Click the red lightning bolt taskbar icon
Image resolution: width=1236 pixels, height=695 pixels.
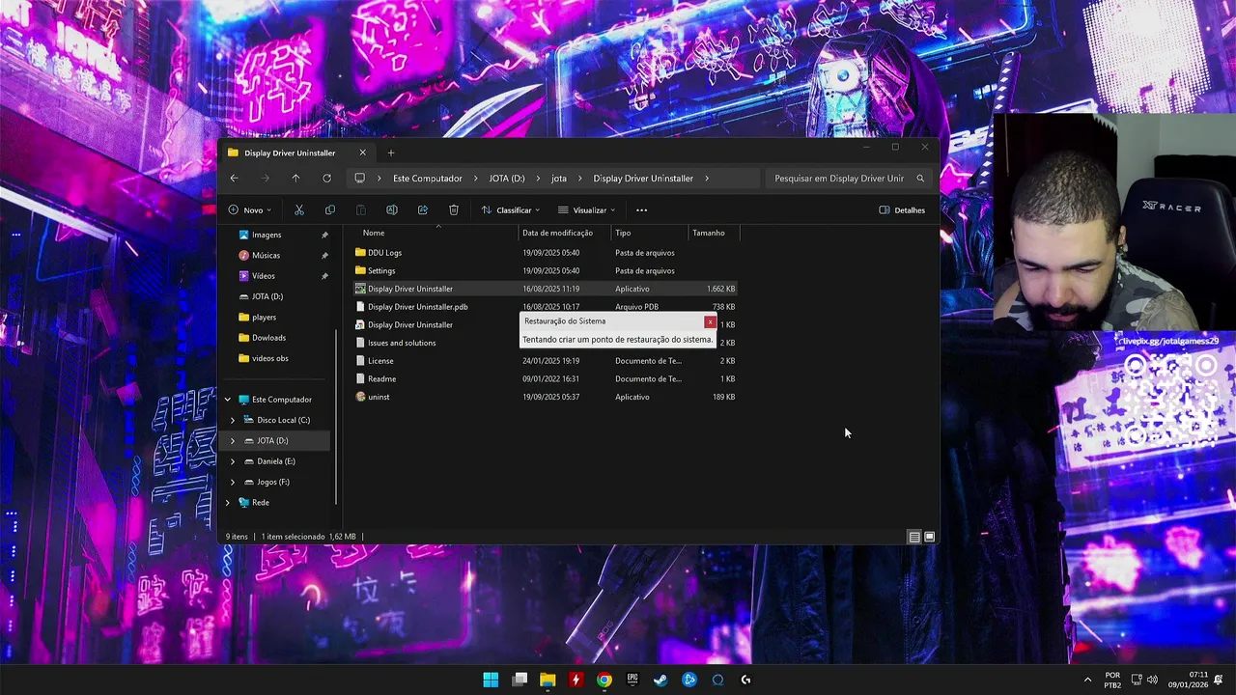point(576,680)
